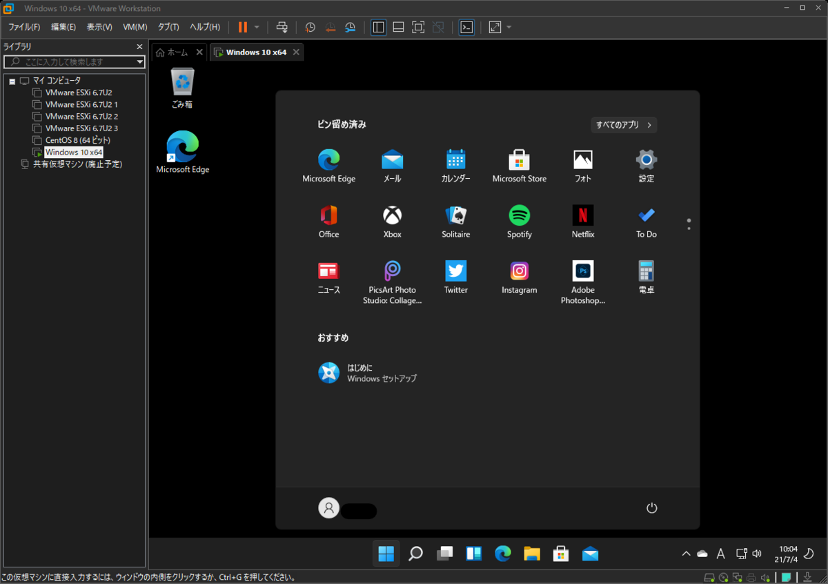Close the Windows 10 x64 tab
This screenshot has width=828, height=584.
coord(296,52)
